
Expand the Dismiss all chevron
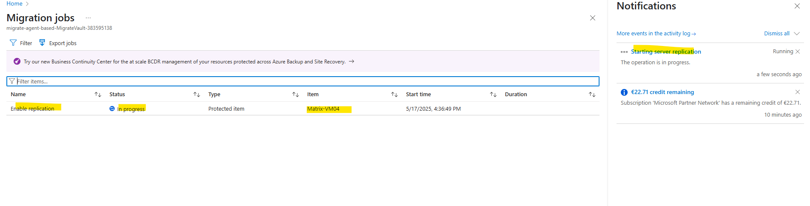[797, 34]
